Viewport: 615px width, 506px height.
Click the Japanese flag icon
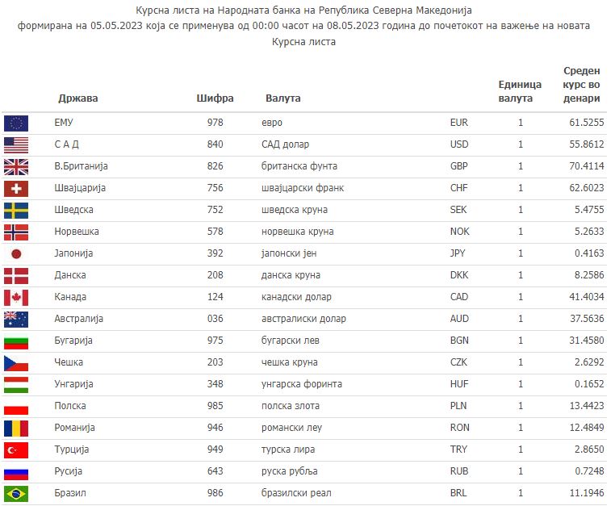point(16,253)
